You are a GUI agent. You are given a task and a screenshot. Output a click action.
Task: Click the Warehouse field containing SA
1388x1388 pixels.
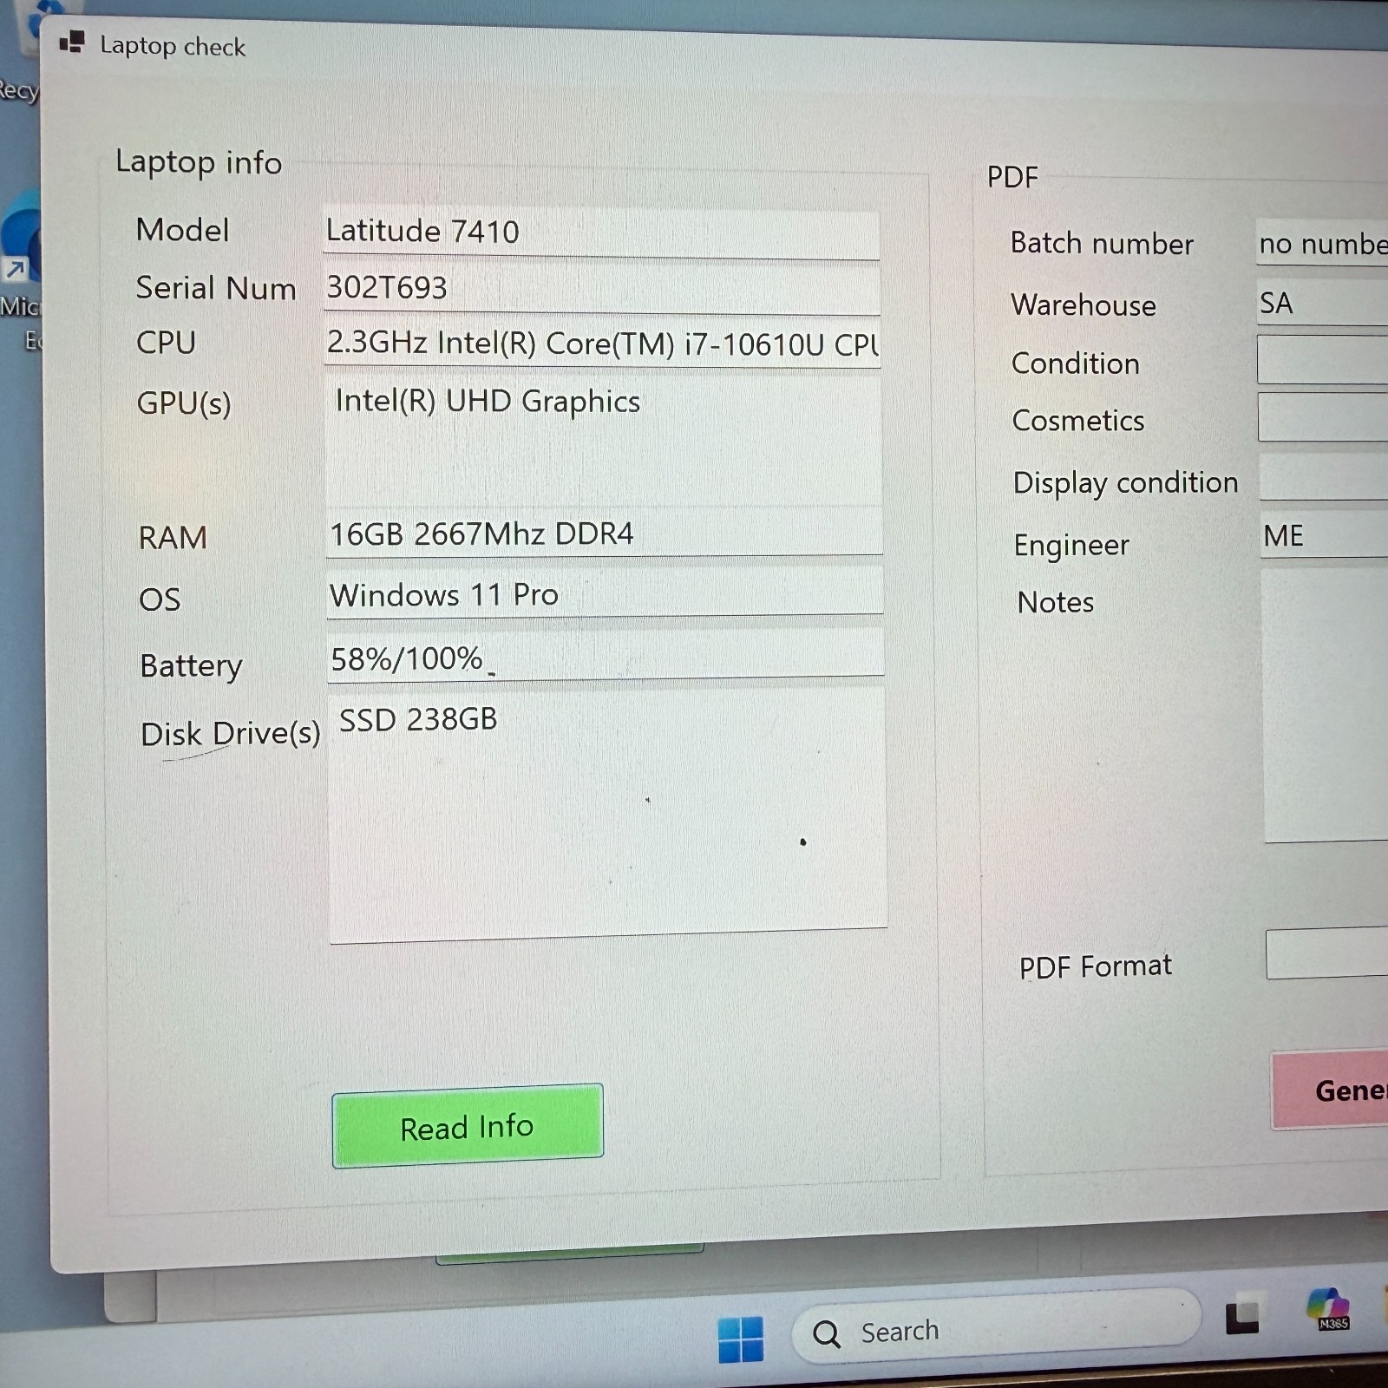point(1323,303)
